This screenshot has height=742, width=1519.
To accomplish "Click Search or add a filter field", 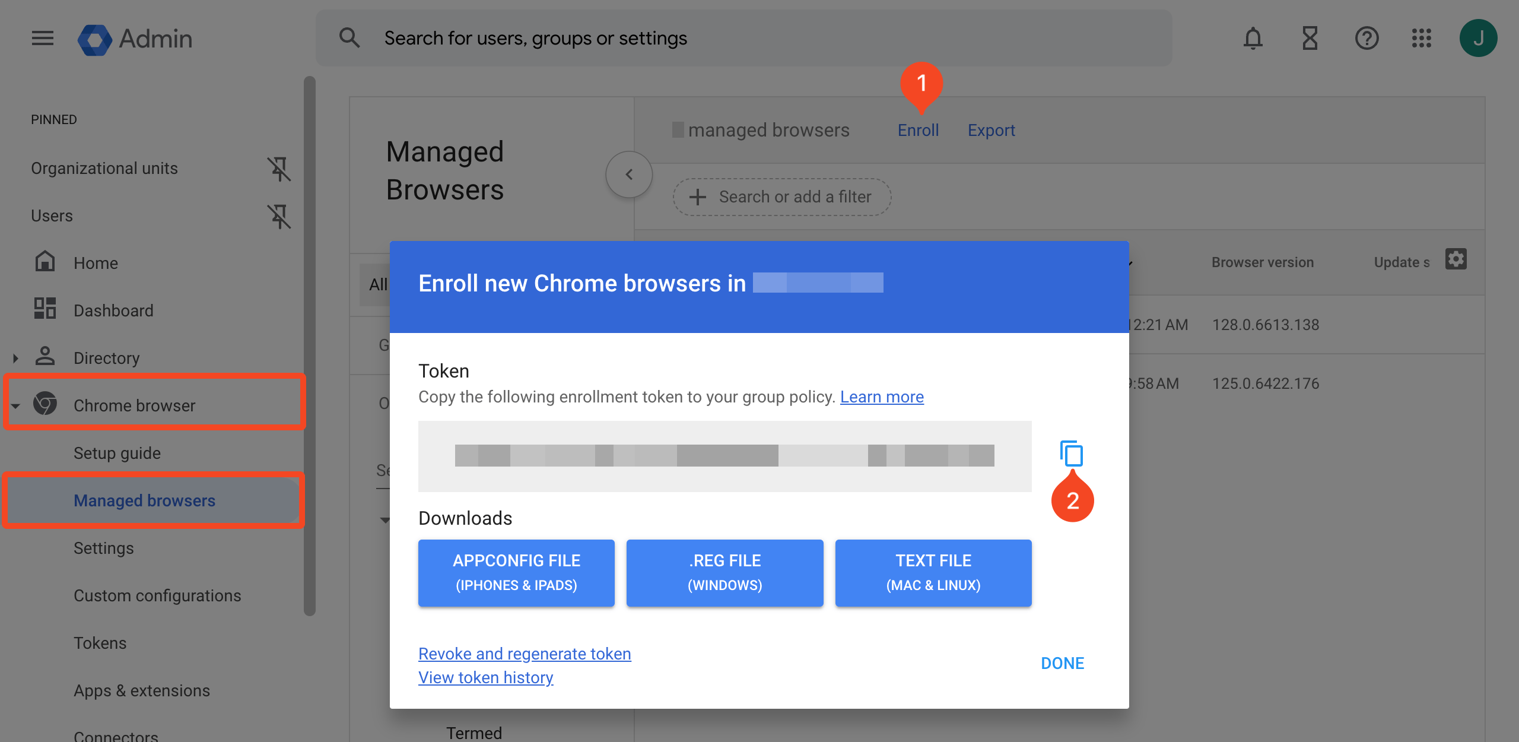I will tap(782, 197).
